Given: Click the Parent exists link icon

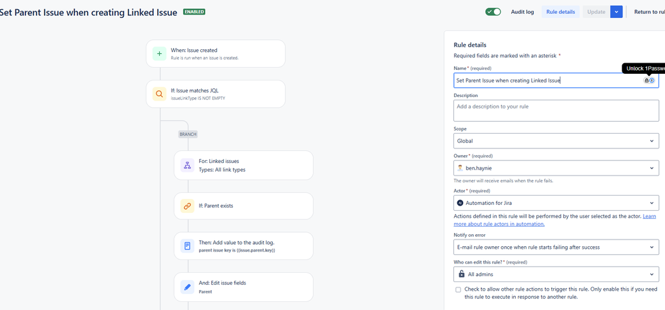Looking at the screenshot, I should click(x=188, y=206).
